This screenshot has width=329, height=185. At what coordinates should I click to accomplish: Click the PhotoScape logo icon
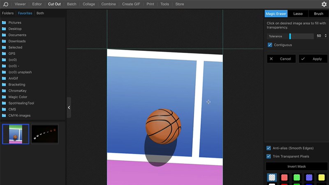(x=6, y=4)
